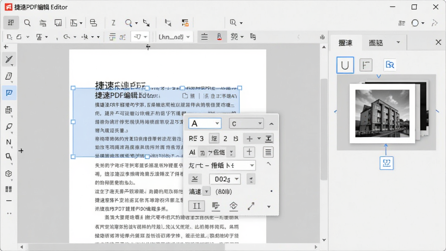The image size is (446, 251).
Task: Click the italic Z icon in top toolbar
Action: 113,23
